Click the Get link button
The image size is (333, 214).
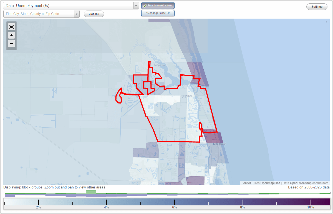click(x=94, y=14)
